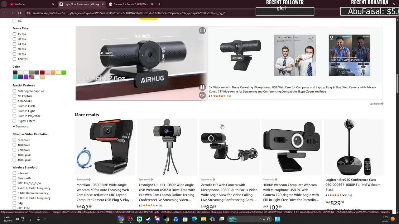
Task: Check the 120 fps filter
Action: tap(14, 59)
